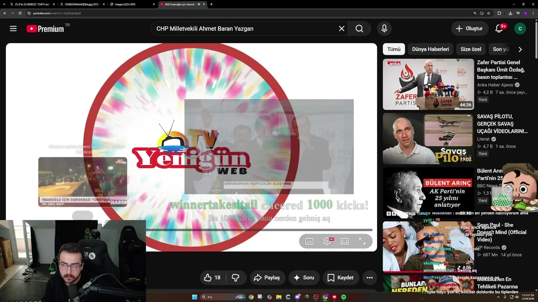This screenshot has width=538, height=302.
Task: Visit the Anka Haber Ajansı channel
Action: pyautogui.click(x=496, y=85)
